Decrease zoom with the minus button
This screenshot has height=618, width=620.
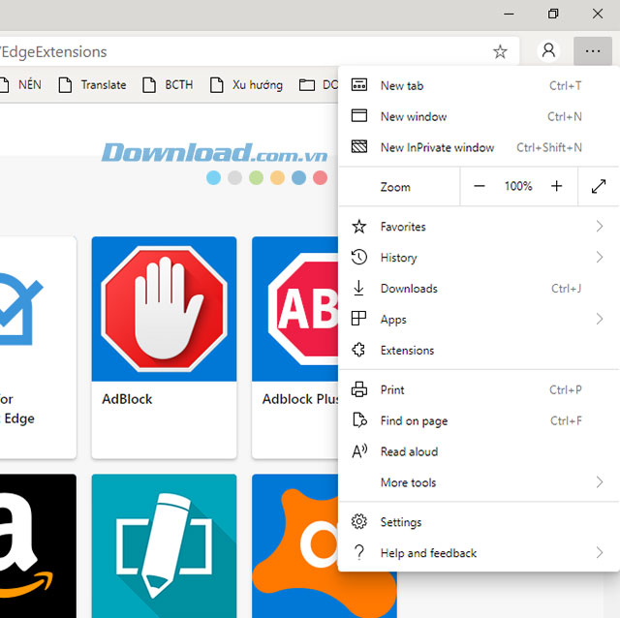click(x=480, y=186)
